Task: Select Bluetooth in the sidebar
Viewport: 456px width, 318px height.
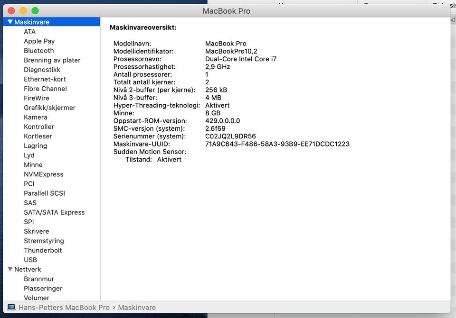Action: pyautogui.click(x=39, y=51)
